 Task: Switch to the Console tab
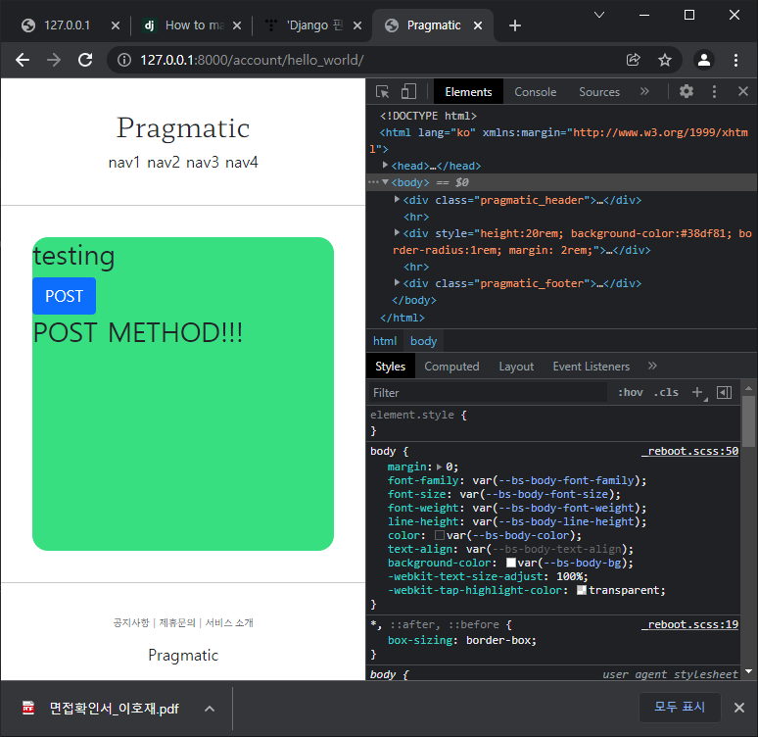(x=535, y=92)
